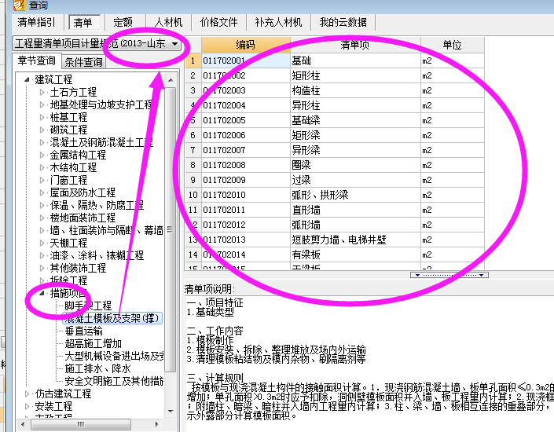Open the 价格文件 tab
This screenshot has height=432, width=554.
tap(218, 22)
